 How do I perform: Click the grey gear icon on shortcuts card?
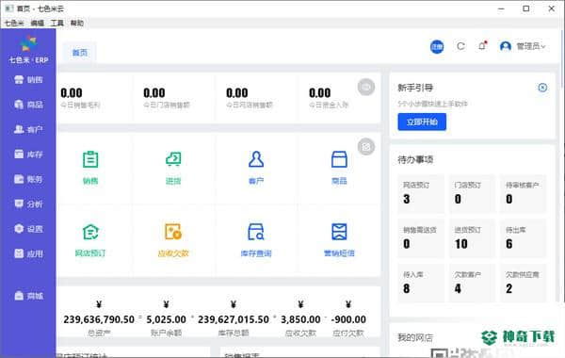tap(366, 147)
